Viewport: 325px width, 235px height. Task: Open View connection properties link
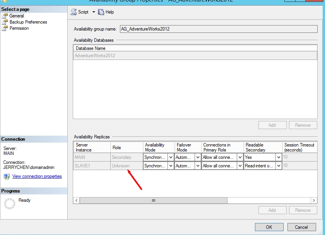(x=37, y=176)
